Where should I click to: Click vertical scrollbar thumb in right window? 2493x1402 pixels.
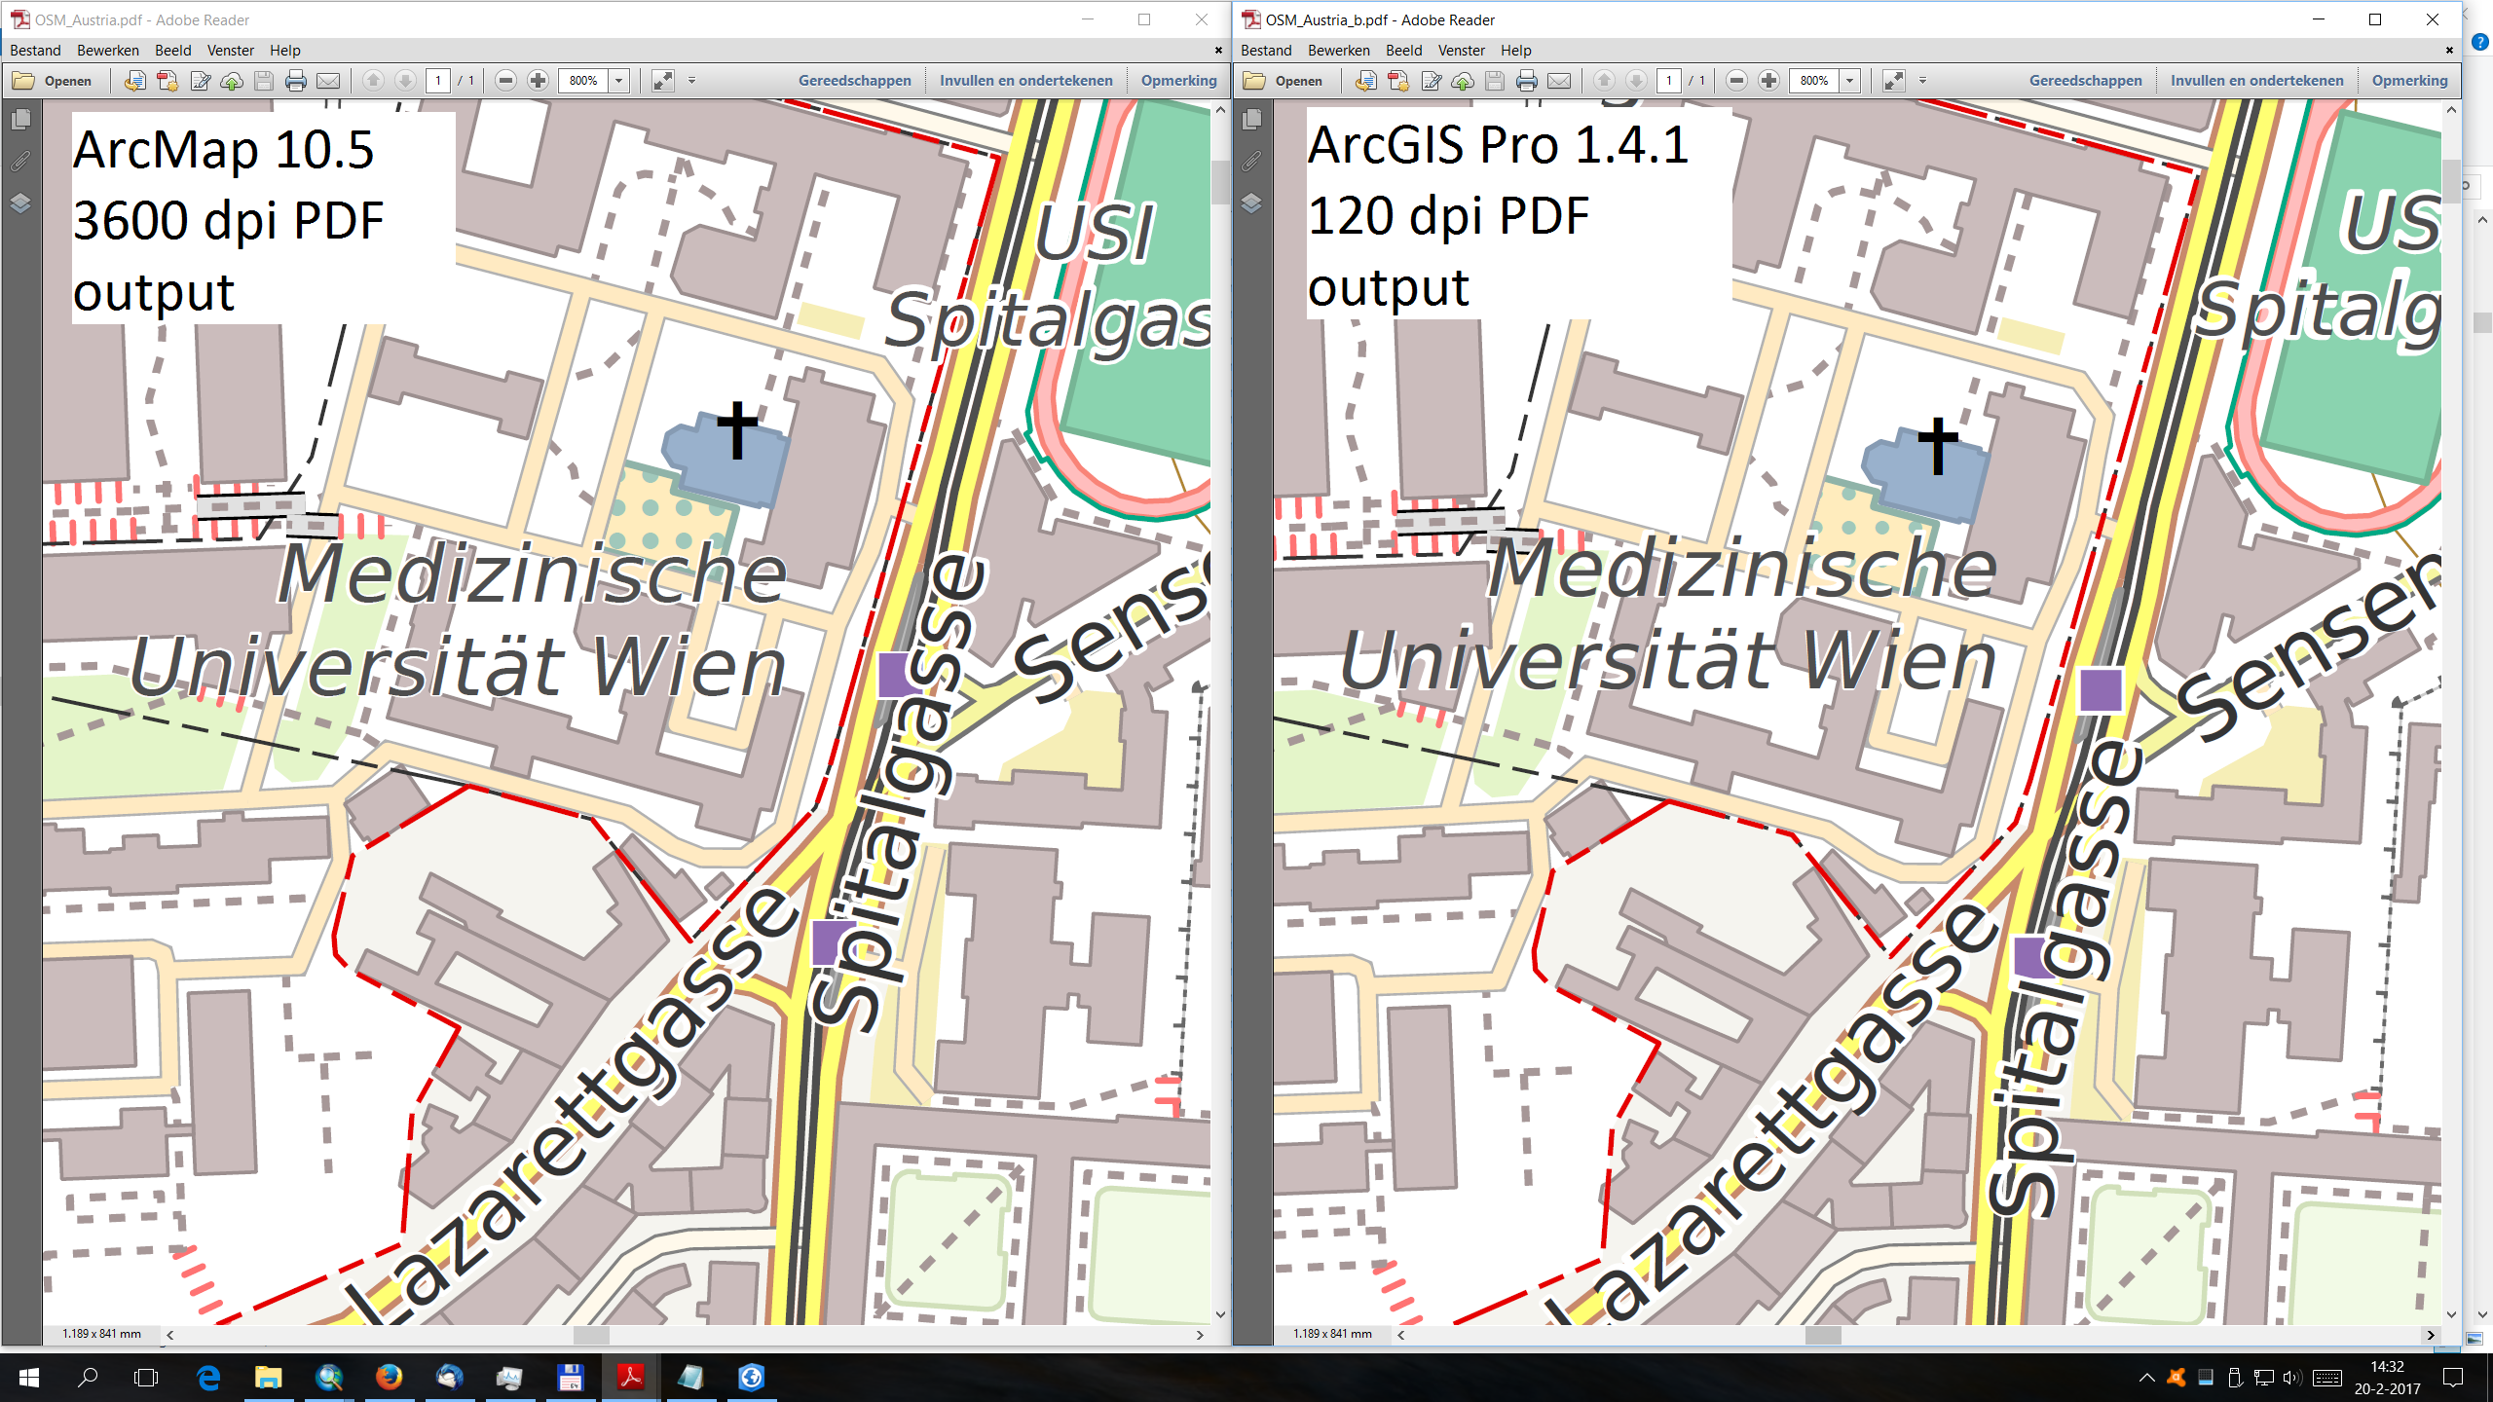pyautogui.click(x=2451, y=182)
